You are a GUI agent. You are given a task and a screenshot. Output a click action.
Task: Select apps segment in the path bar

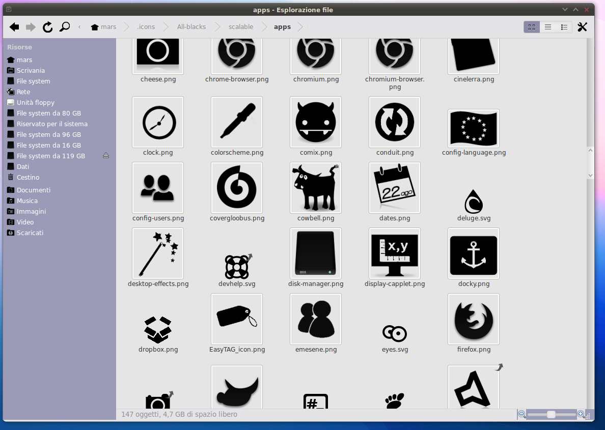[x=282, y=27]
